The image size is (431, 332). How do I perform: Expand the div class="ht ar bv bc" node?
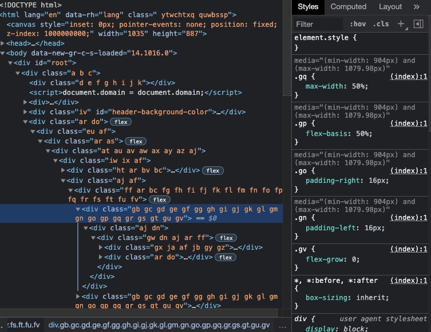tap(63, 170)
